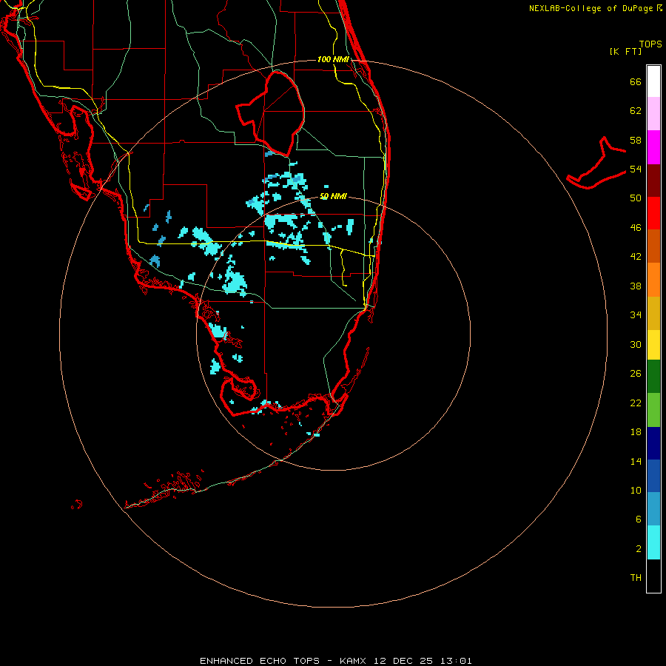Viewport: 666px width, 666px height.
Task: Click the 50 value on the scale
Action: tap(636, 198)
